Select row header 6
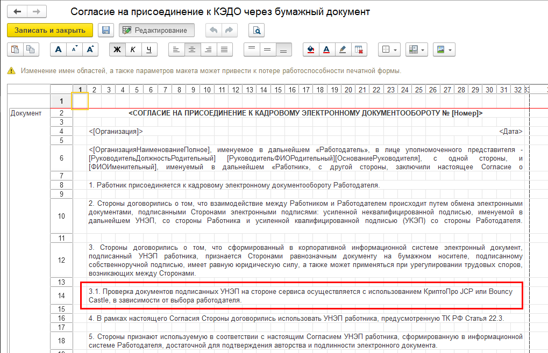The width and height of the screenshot is (548, 353). (61, 158)
